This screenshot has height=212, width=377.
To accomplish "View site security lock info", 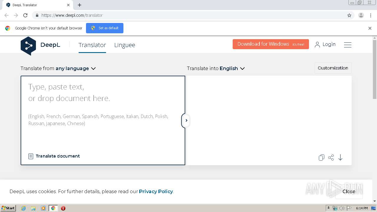I will (x=37, y=15).
